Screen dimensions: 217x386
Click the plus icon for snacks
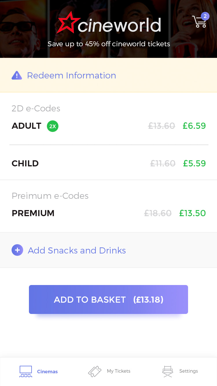pos(17,250)
